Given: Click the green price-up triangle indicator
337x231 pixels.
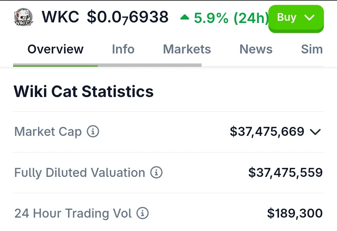Looking at the screenshot, I should coord(185,18).
